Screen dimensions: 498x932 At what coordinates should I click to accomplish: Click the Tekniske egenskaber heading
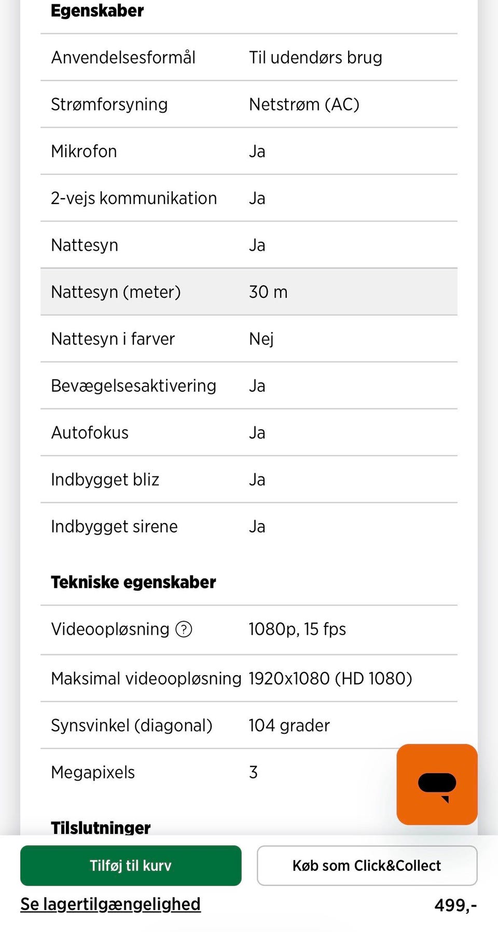point(133,582)
